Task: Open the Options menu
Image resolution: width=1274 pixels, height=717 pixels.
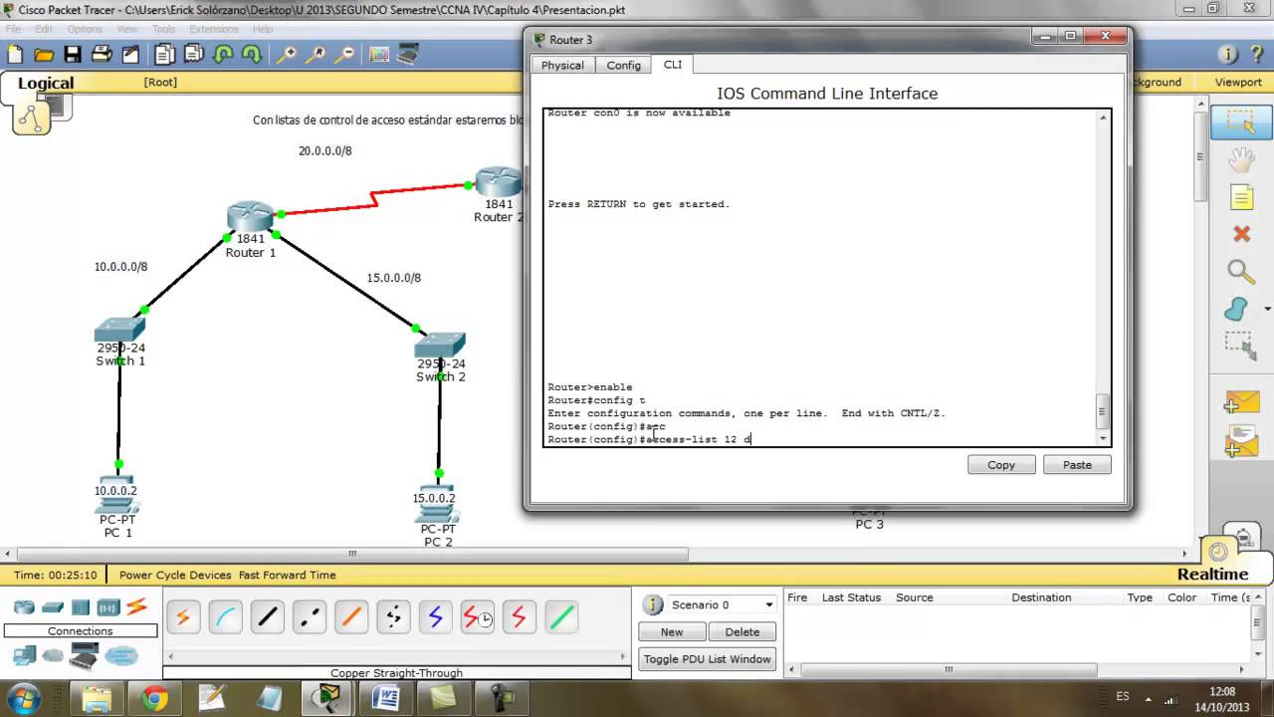Action: point(85,29)
